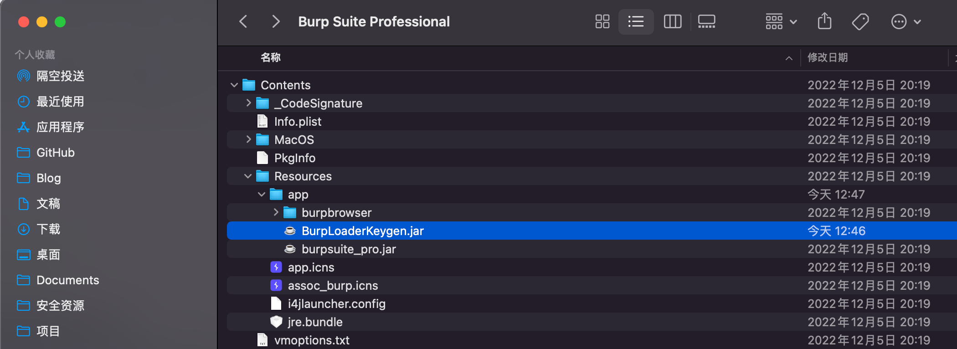The width and height of the screenshot is (957, 349).
Task: Select the vmoptions.txt file name
Action: 312,340
